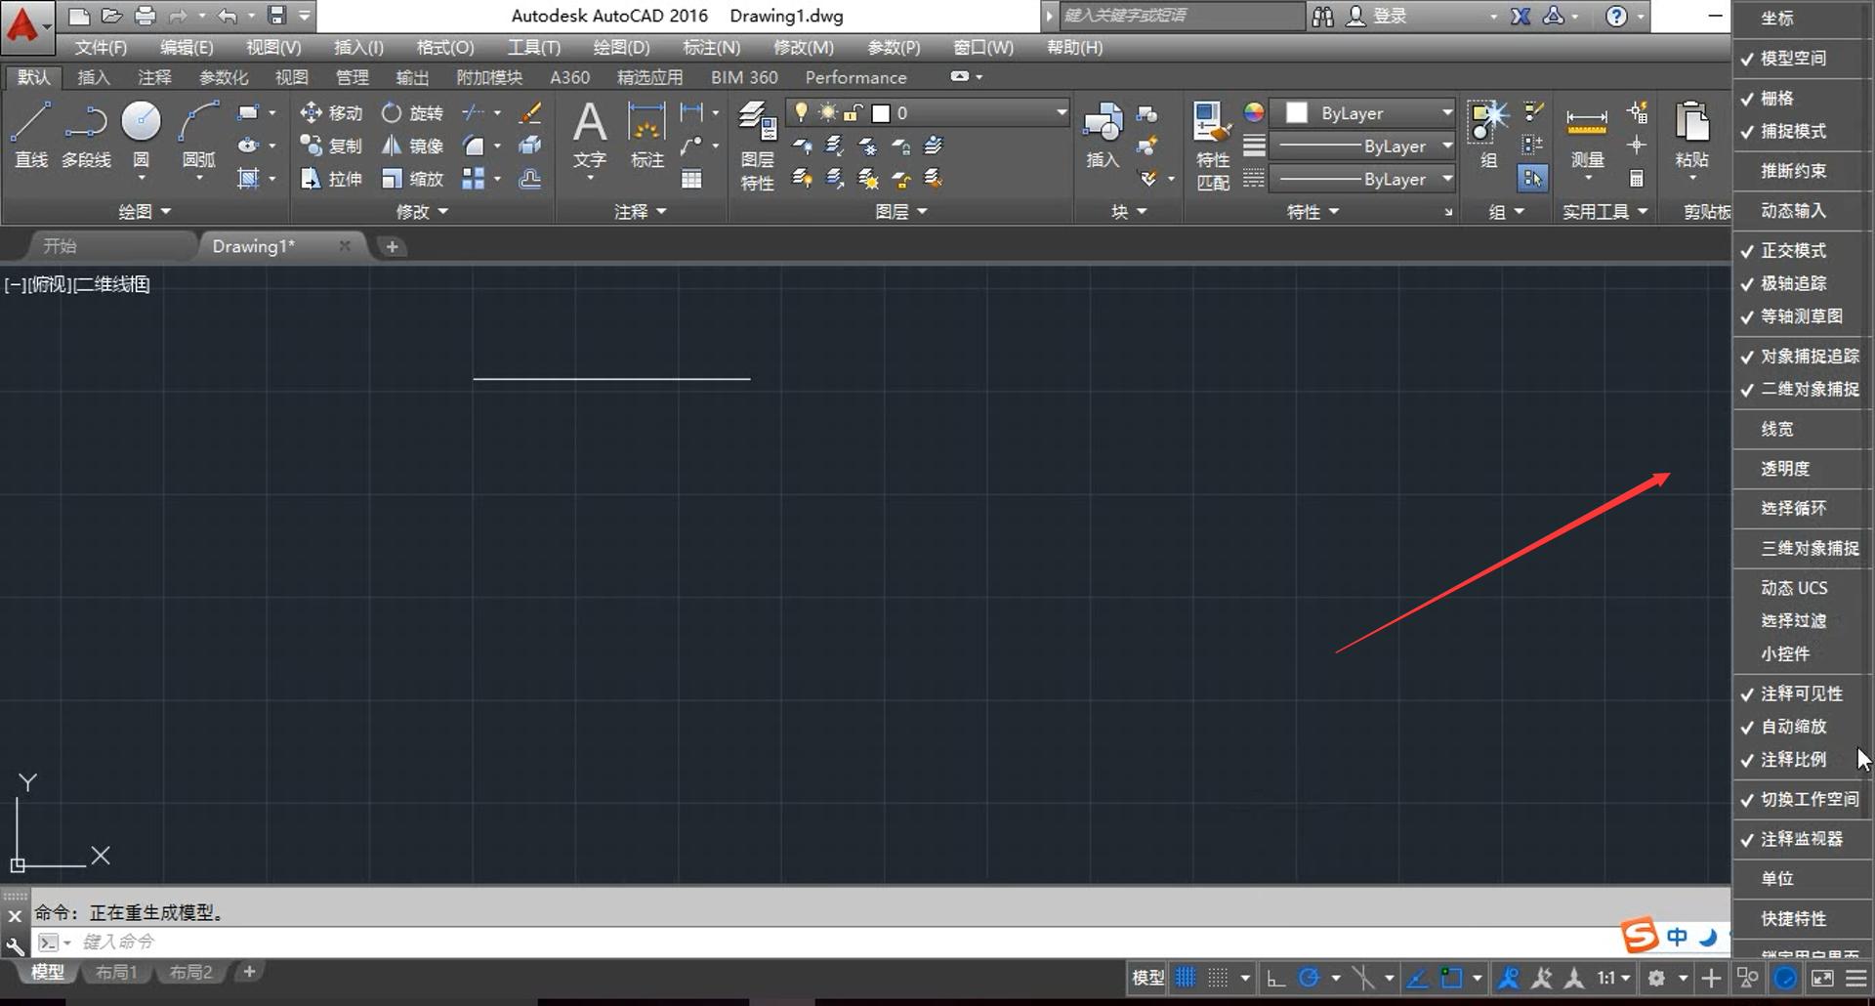This screenshot has height=1006, width=1875.
Task: Activate the Move (移动) tool
Action: pos(331,113)
